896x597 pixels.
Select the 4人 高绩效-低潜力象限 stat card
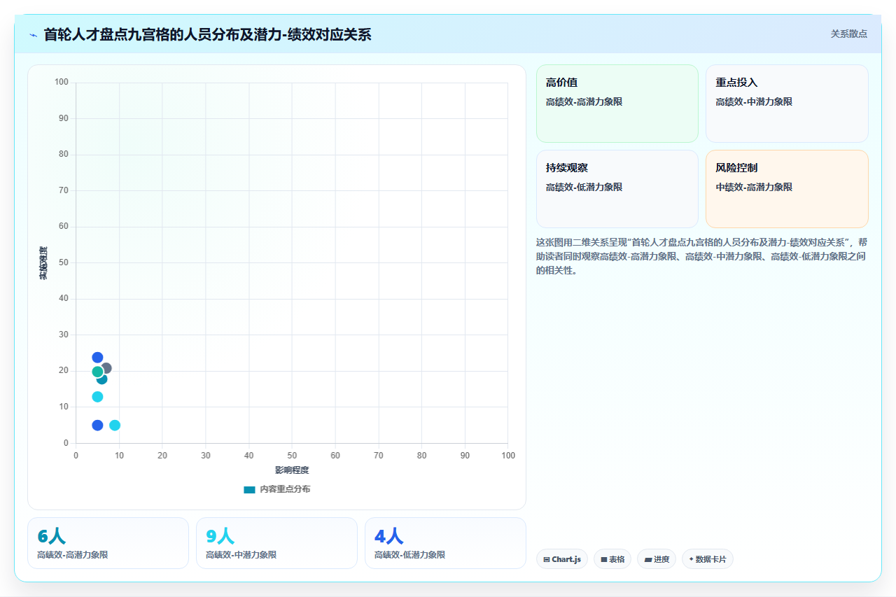coord(445,543)
